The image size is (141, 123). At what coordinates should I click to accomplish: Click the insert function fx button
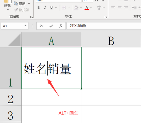[x=61, y=26]
